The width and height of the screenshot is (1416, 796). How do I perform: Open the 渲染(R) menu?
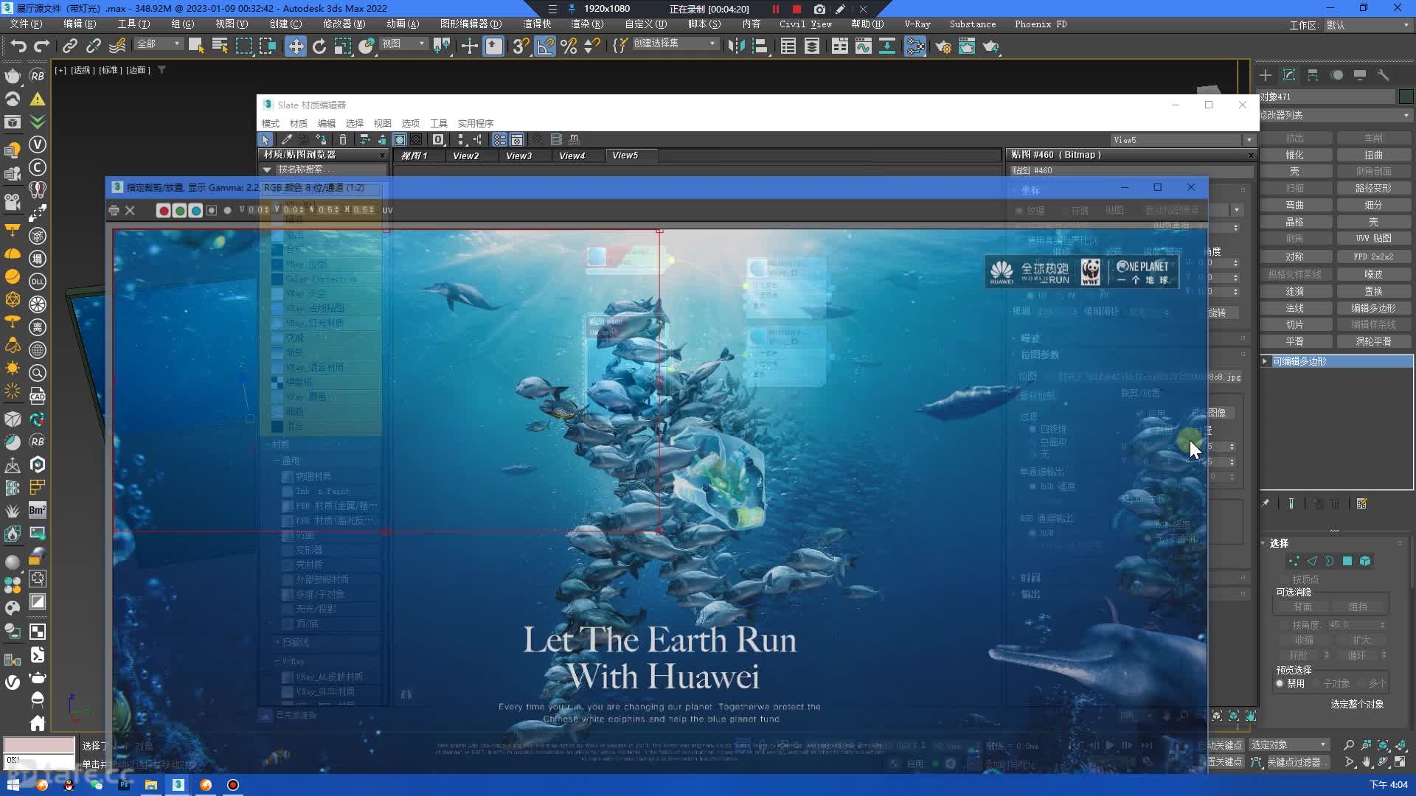587,24
